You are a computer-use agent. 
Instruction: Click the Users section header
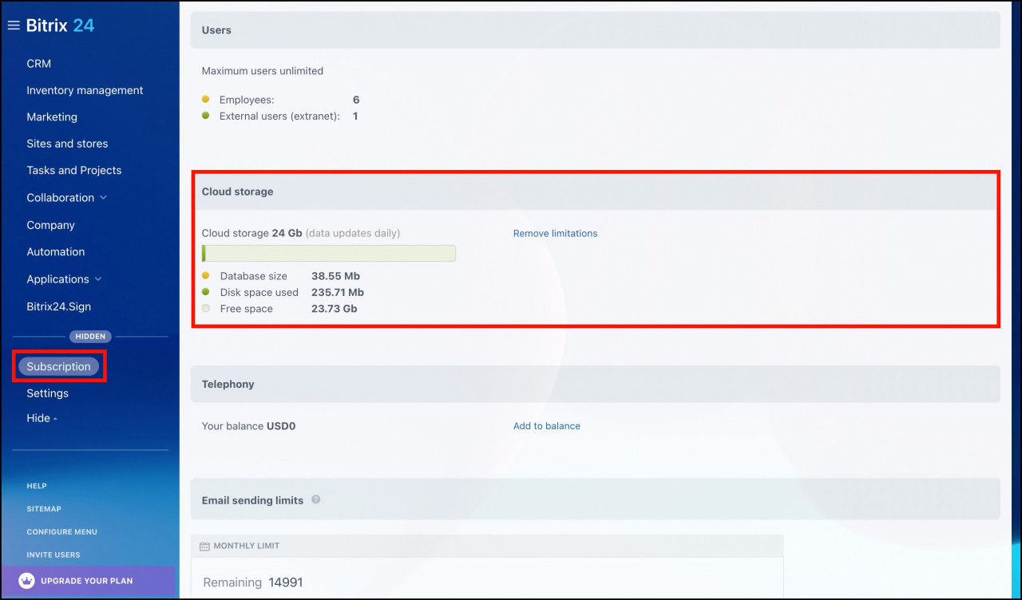coord(595,30)
